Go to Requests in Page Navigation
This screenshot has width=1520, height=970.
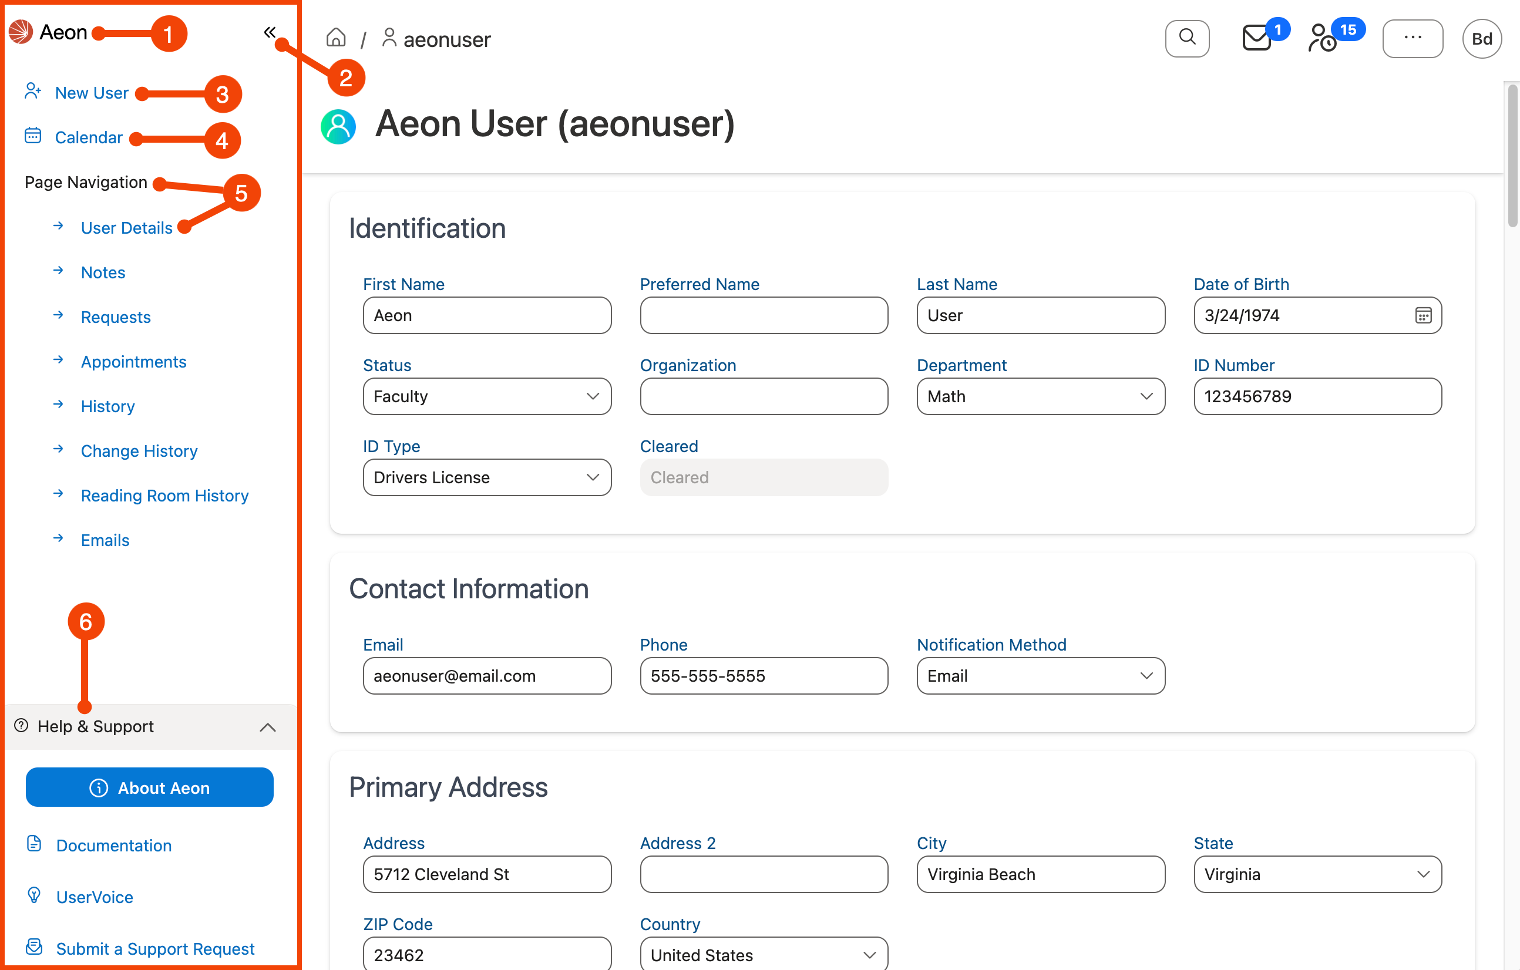tap(116, 317)
